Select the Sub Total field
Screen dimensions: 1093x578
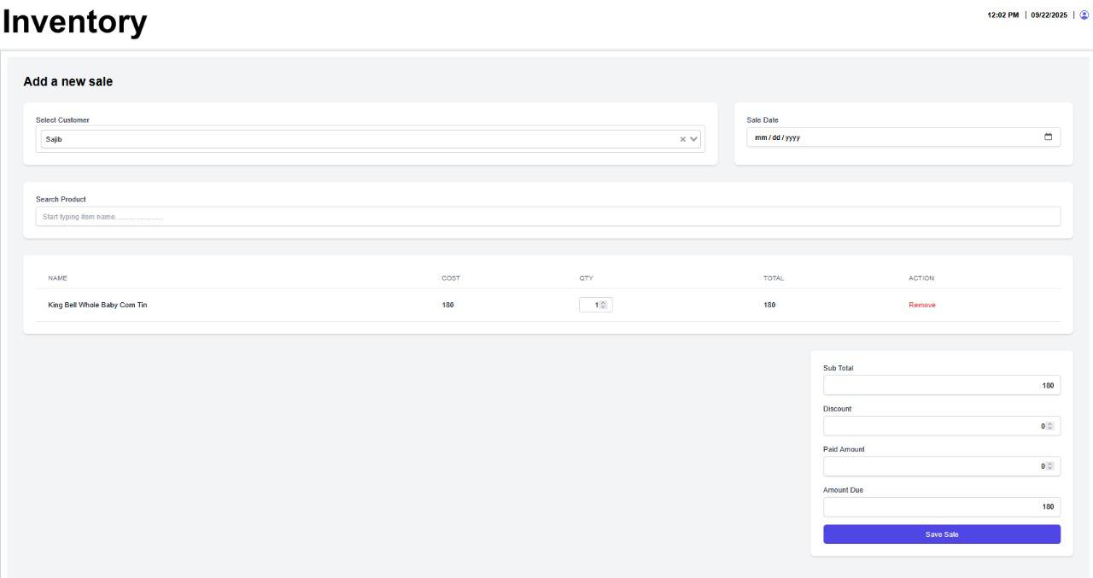click(941, 386)
